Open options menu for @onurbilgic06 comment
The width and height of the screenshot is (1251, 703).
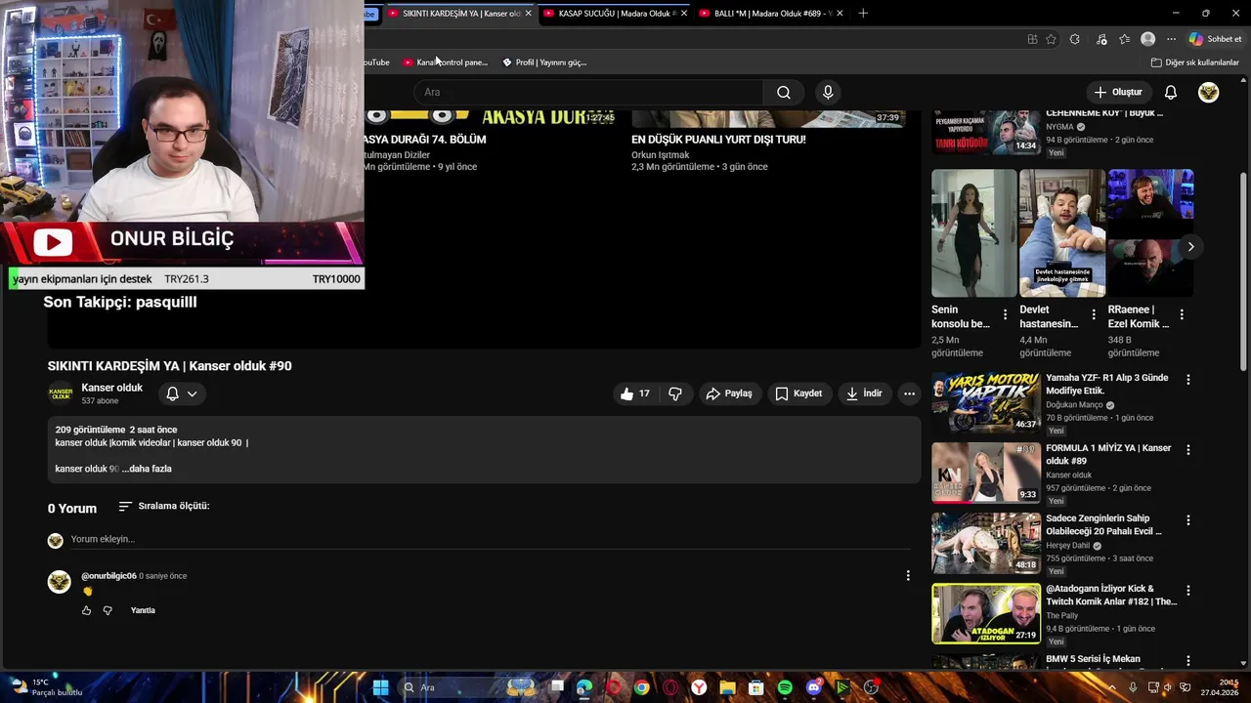click(x=908, y=576)
